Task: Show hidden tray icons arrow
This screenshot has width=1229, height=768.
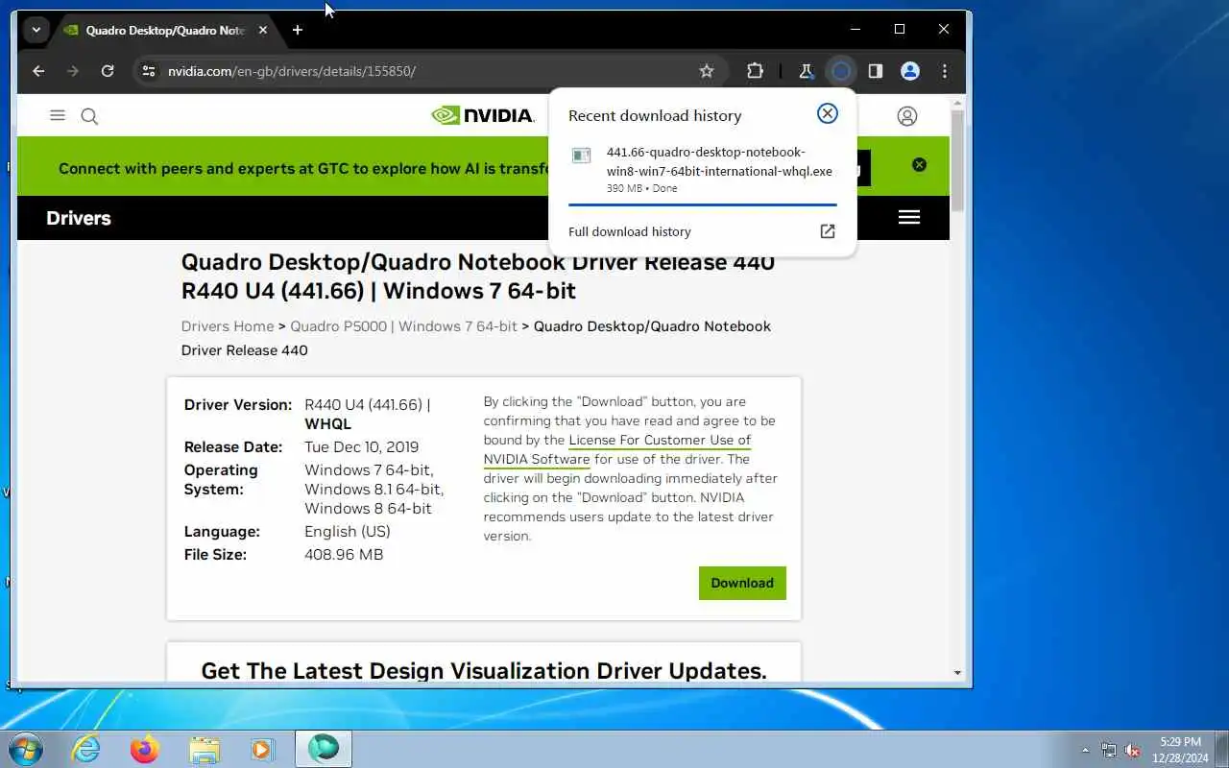Action: [x=1086, y=750]
